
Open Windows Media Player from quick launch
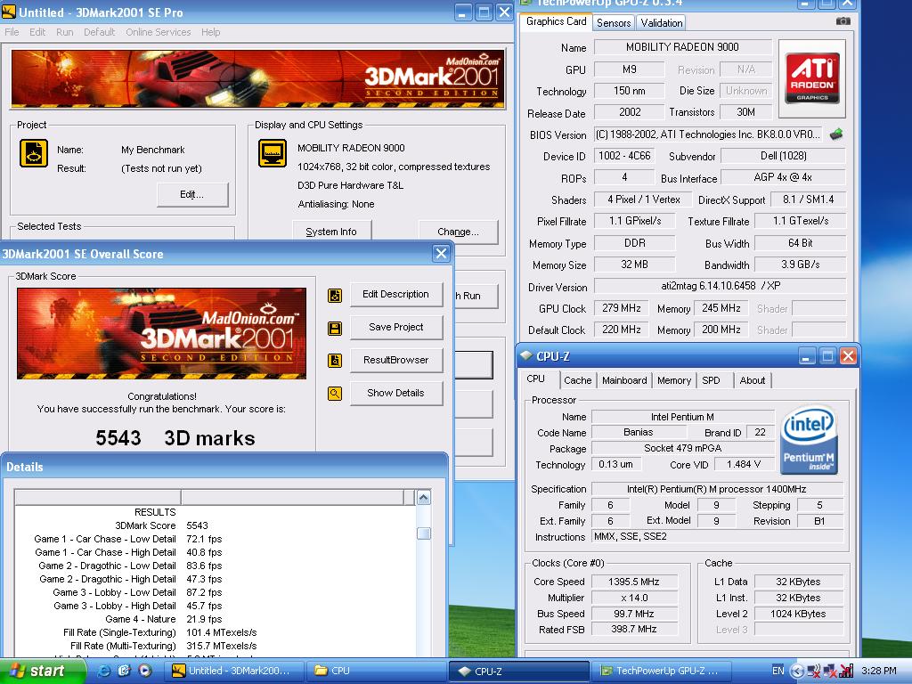145,671
